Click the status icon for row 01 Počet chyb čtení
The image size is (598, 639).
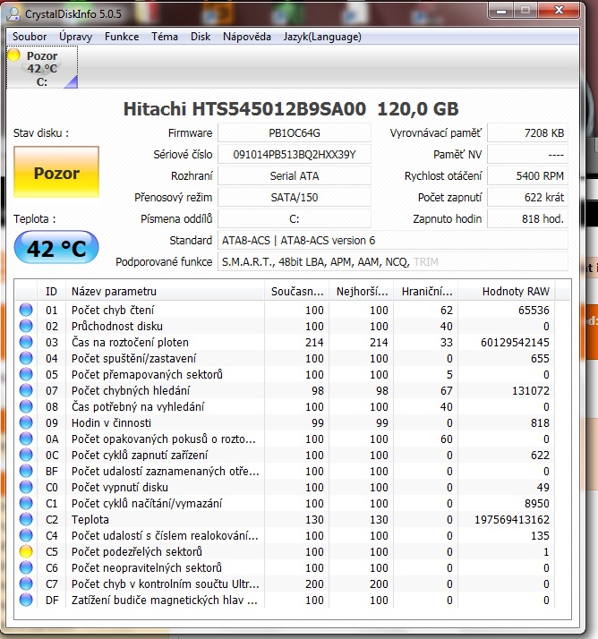[x=26, y=310]
